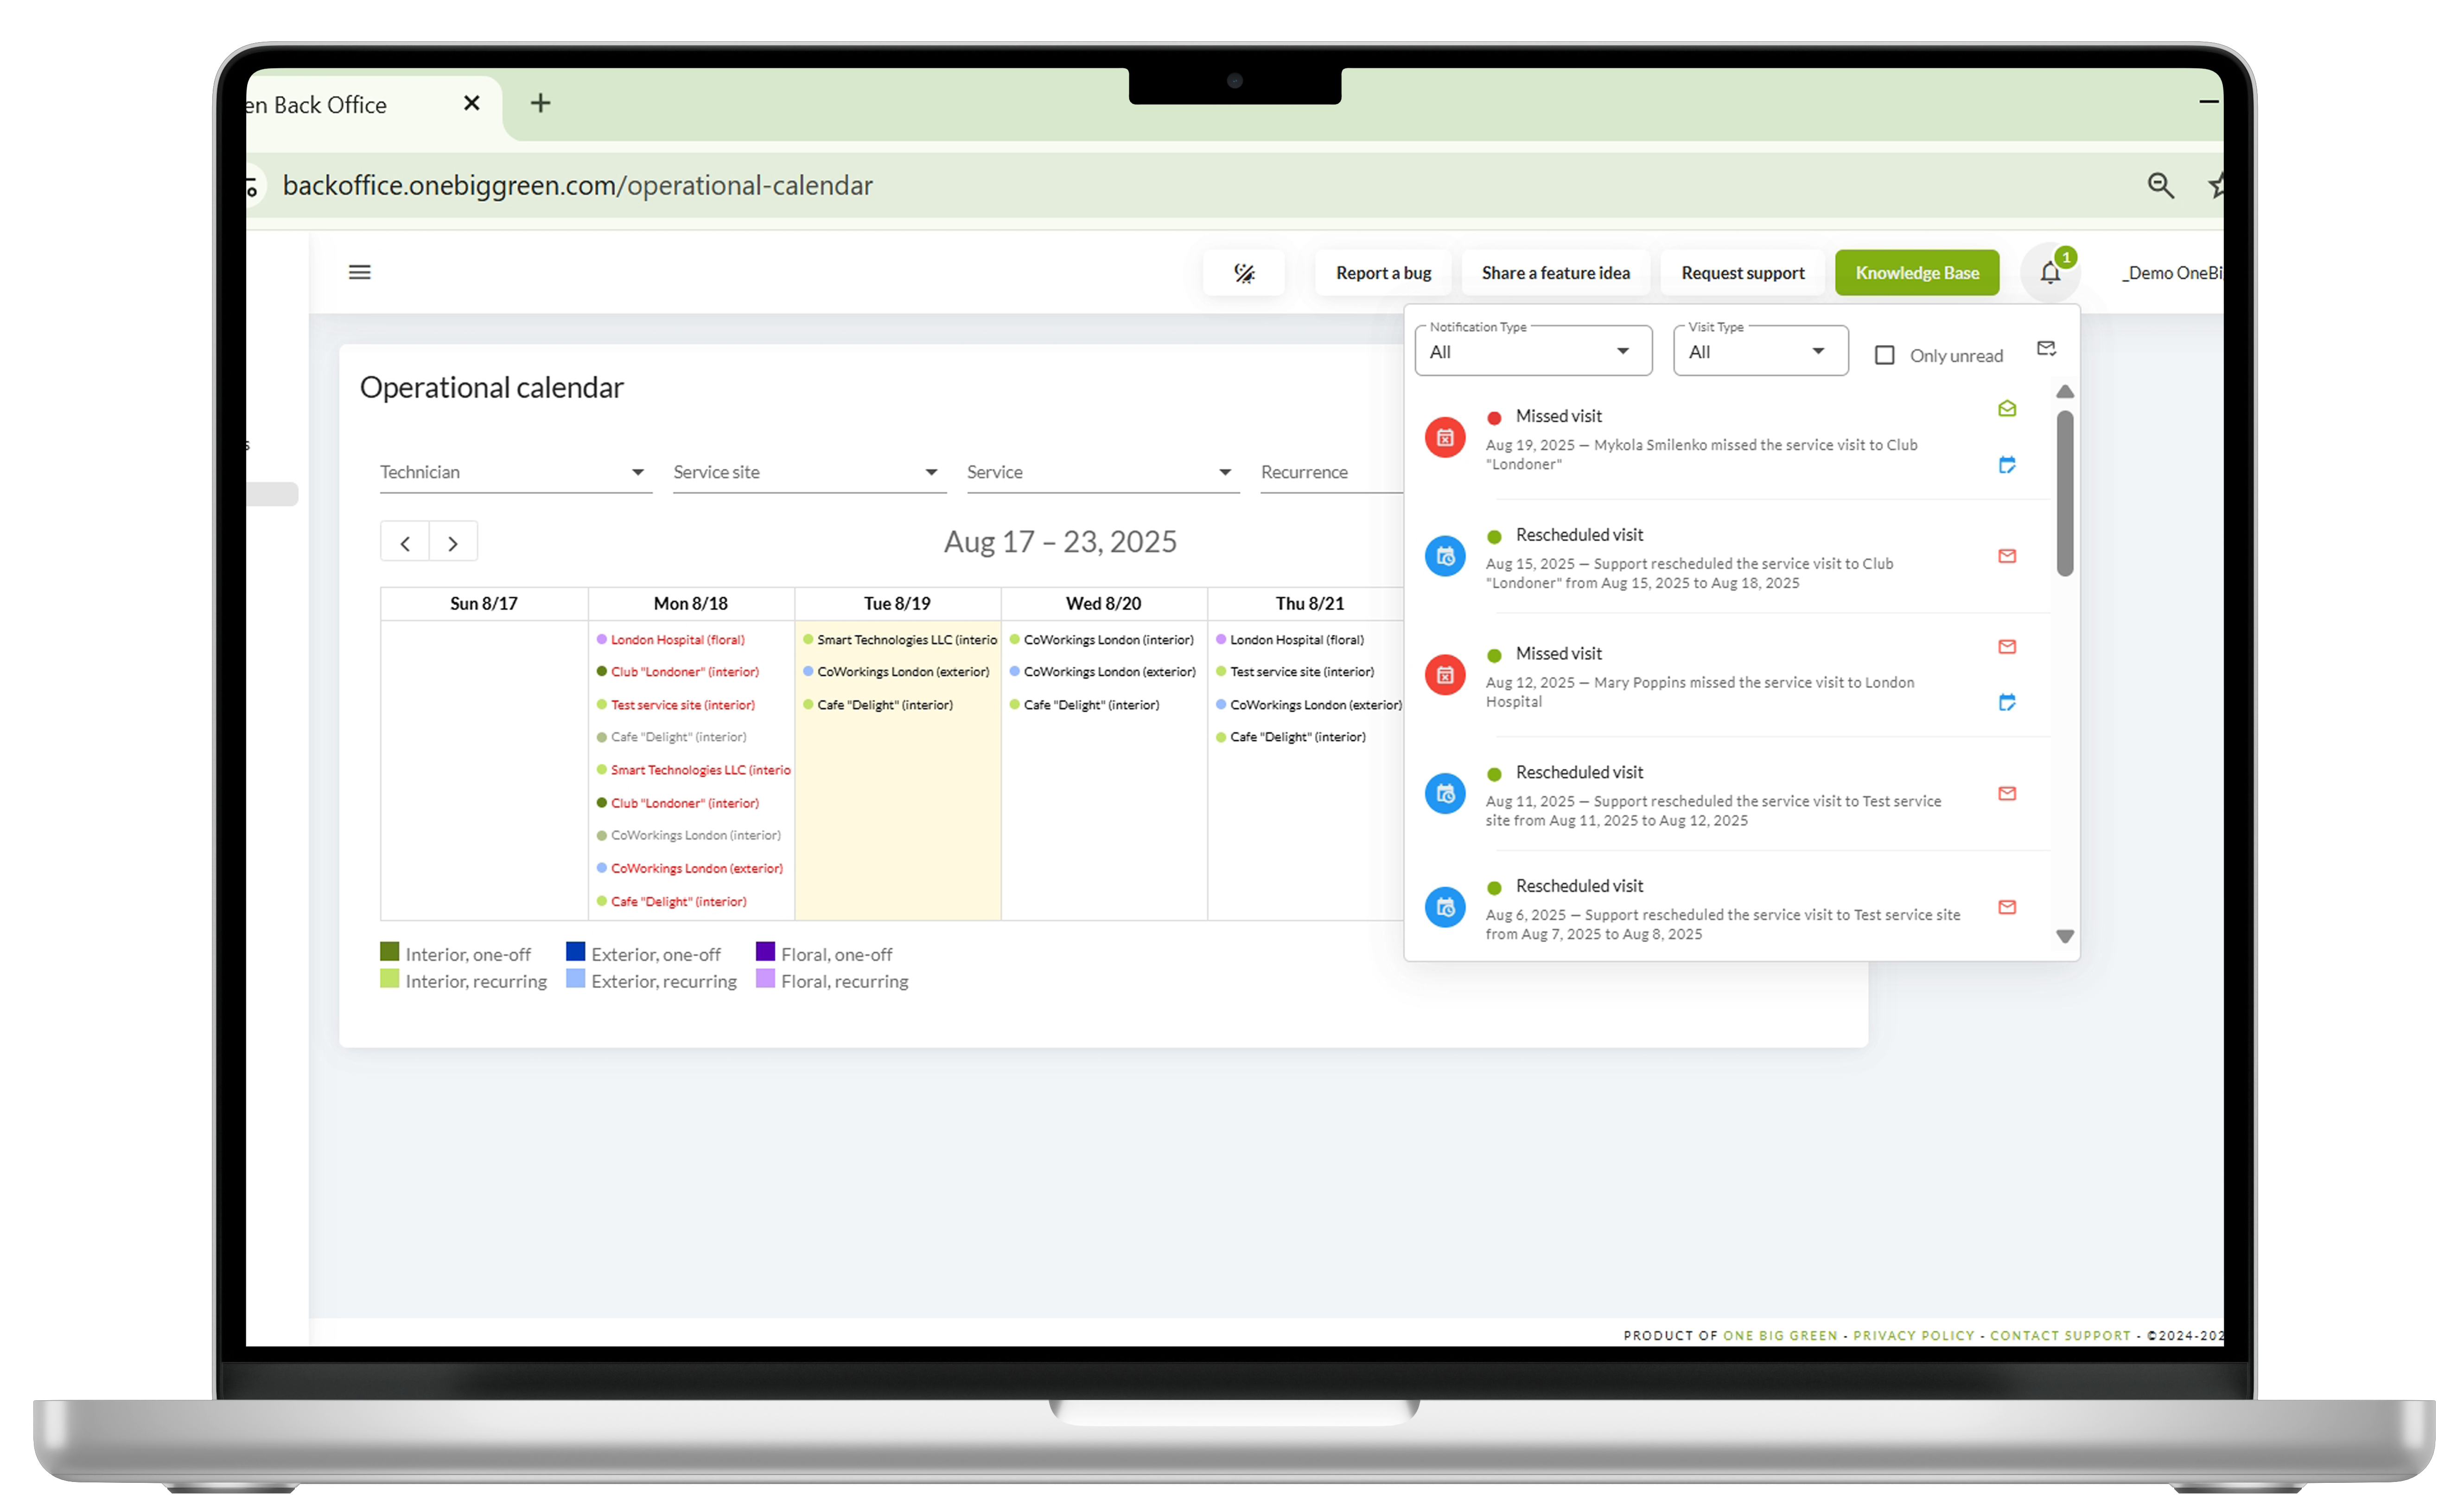Image resolution: width=2464 pixels, height=1506 pixels.
Task: Click the Interior, recurring legend swatch
Action: click(389, 979)
